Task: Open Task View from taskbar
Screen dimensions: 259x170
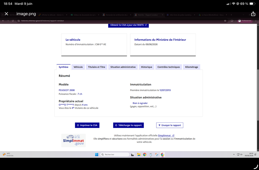Action: tap(132, 155)
